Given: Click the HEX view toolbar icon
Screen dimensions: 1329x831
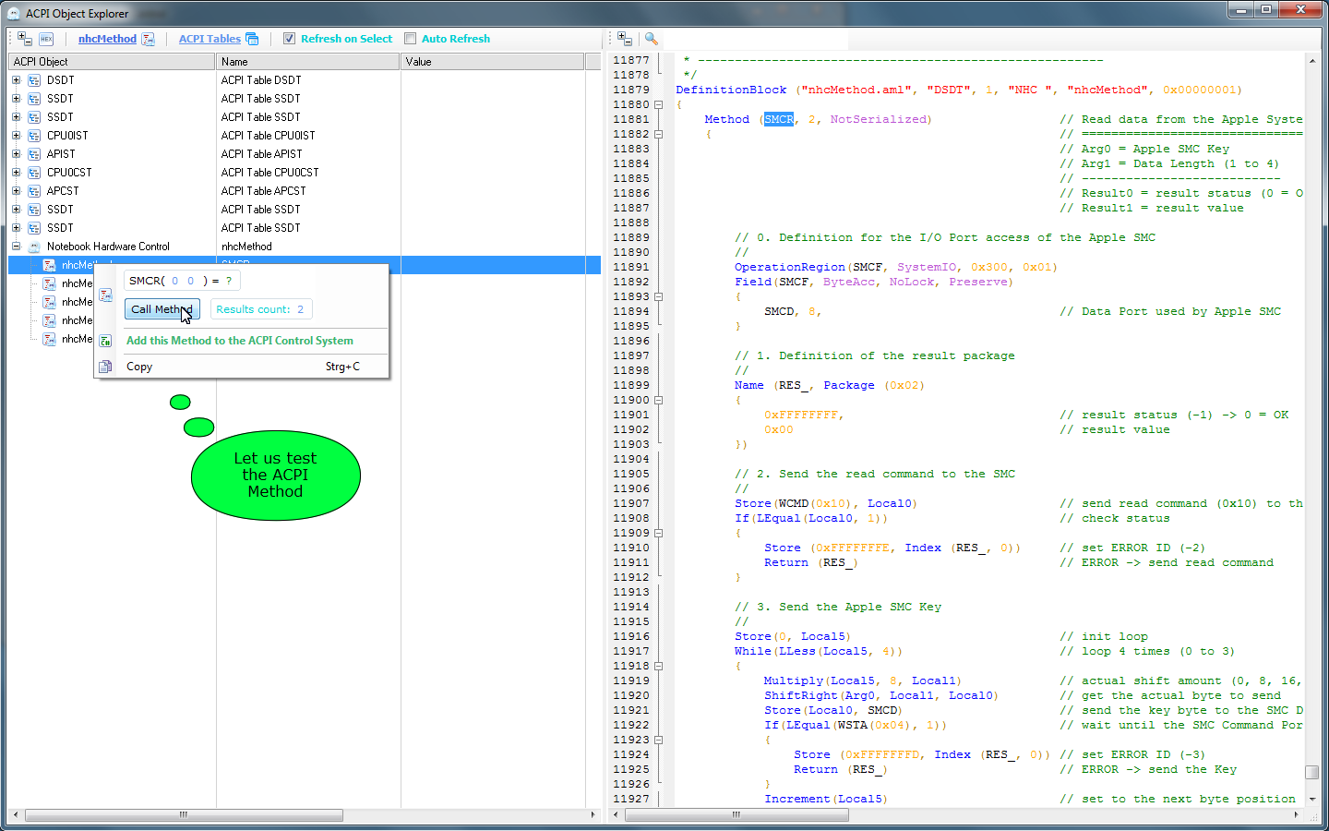Looking at the screenshot, I should 46,39.
